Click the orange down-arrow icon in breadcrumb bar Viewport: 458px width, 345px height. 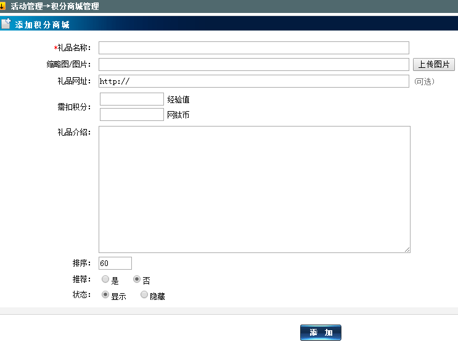click(2, 6)
